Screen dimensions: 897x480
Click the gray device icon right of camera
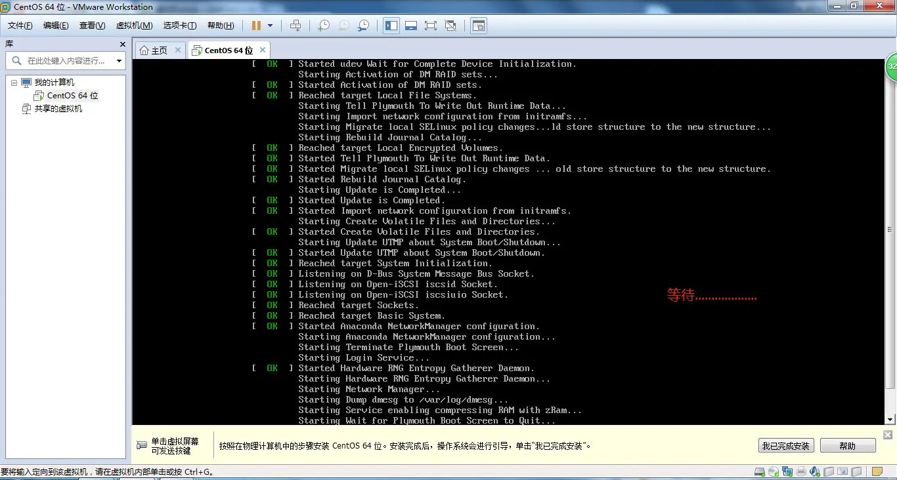click(856, 471)
